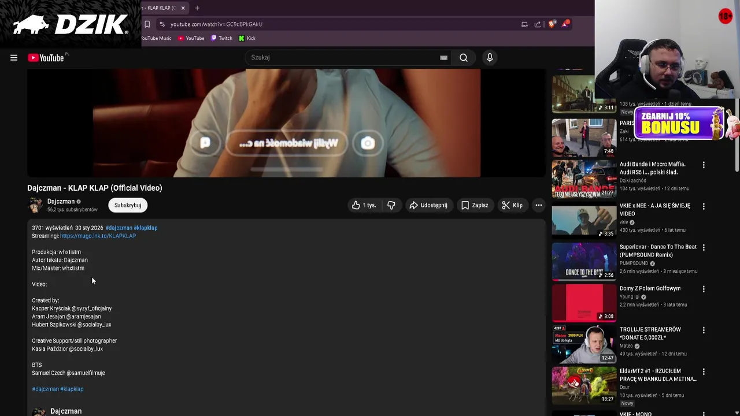
Task: Open the YouTube bookmark in bookmarks bar
Action: pos(191,38)
